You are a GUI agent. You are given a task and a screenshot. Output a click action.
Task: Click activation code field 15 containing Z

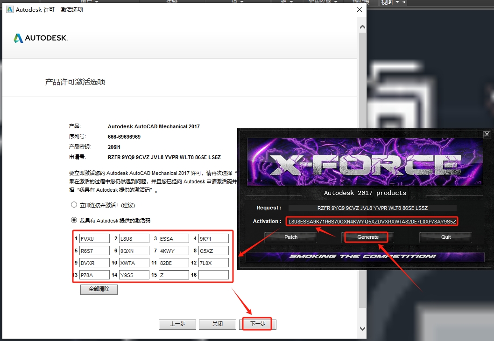pyautogui.click(x=174, y=275)
